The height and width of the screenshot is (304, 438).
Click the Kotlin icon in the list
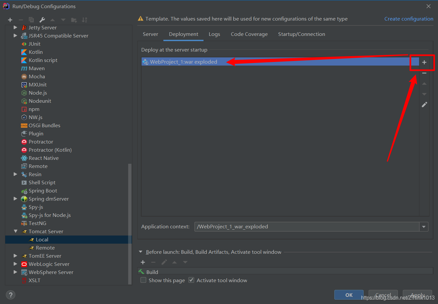tap(24, 52)
